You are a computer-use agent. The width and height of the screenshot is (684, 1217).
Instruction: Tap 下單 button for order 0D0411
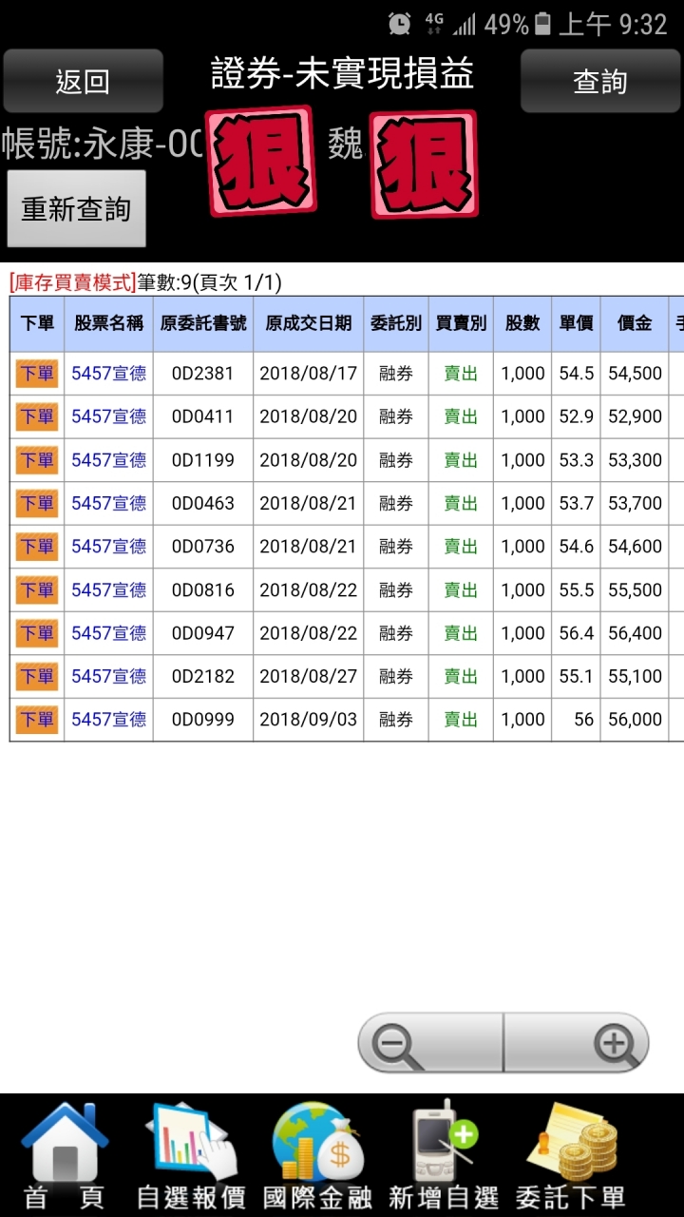pyautogui.click(x=37, y=416)
